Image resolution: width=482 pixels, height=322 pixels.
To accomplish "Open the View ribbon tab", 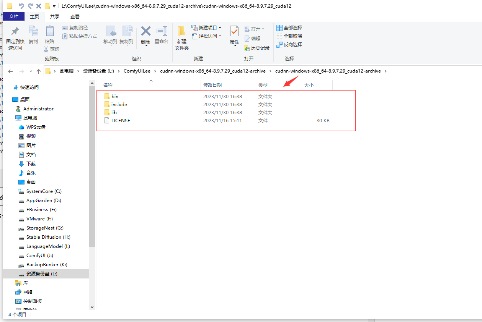I will 75,16.
